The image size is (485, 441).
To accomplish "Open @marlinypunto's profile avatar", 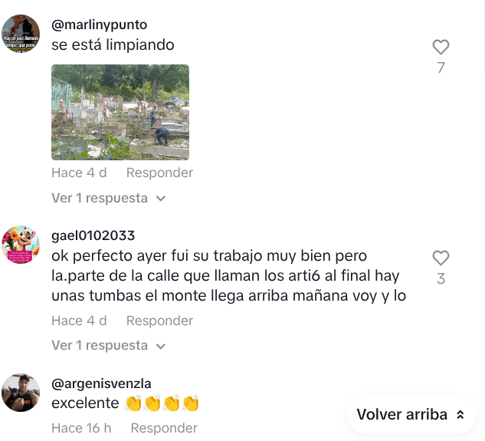I will [x=21, y=34].
